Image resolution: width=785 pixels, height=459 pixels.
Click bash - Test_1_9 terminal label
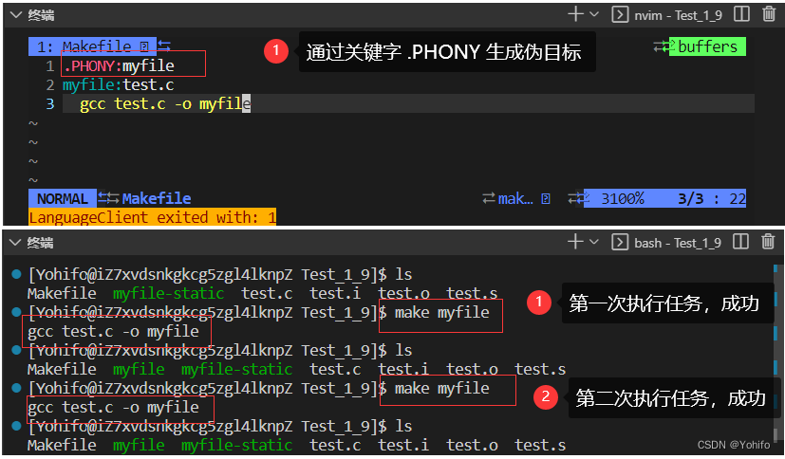(678, 243)
